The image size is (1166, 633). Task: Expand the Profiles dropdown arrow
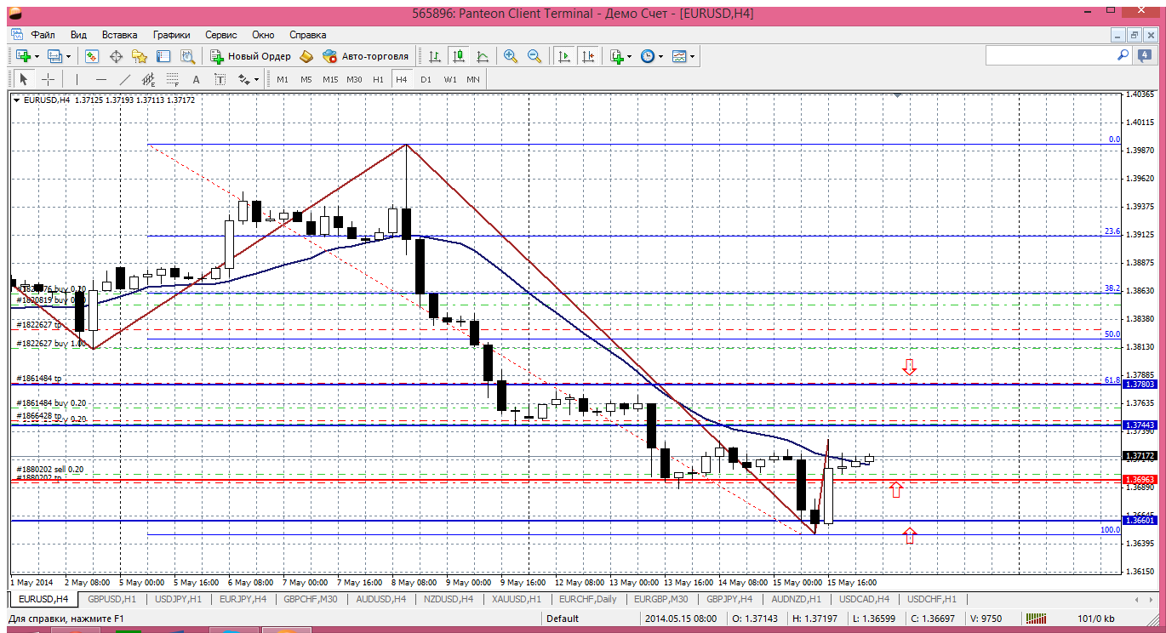[68, 57]
